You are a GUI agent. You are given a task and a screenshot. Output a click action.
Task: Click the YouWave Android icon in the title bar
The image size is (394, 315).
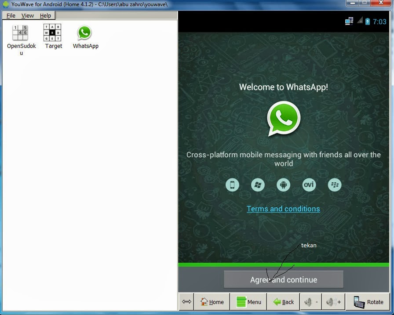point(6,4)
